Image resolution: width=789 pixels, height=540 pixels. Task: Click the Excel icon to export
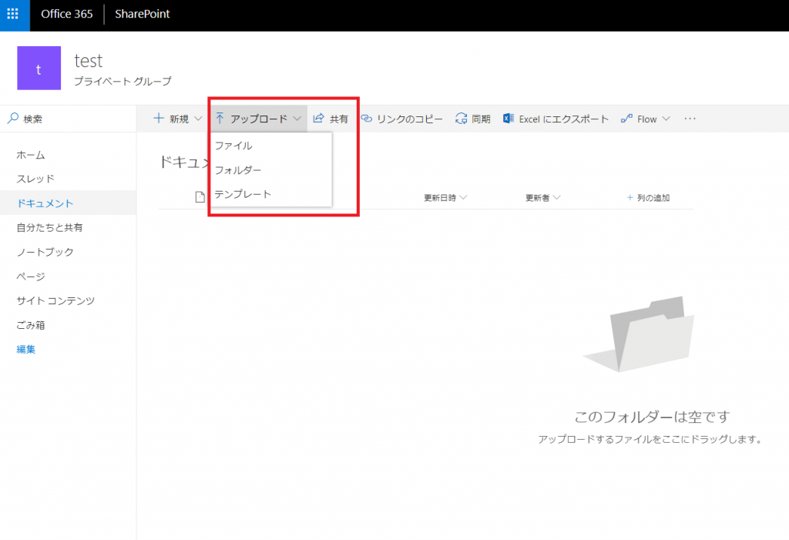pyautogui.click(x=509, y=119)
